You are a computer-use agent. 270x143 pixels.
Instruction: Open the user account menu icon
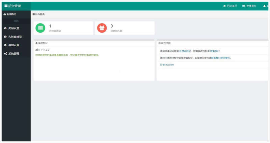265,6
